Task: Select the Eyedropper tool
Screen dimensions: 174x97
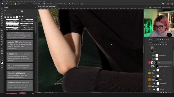Action: pyautogui.click(x=2, y=23)
